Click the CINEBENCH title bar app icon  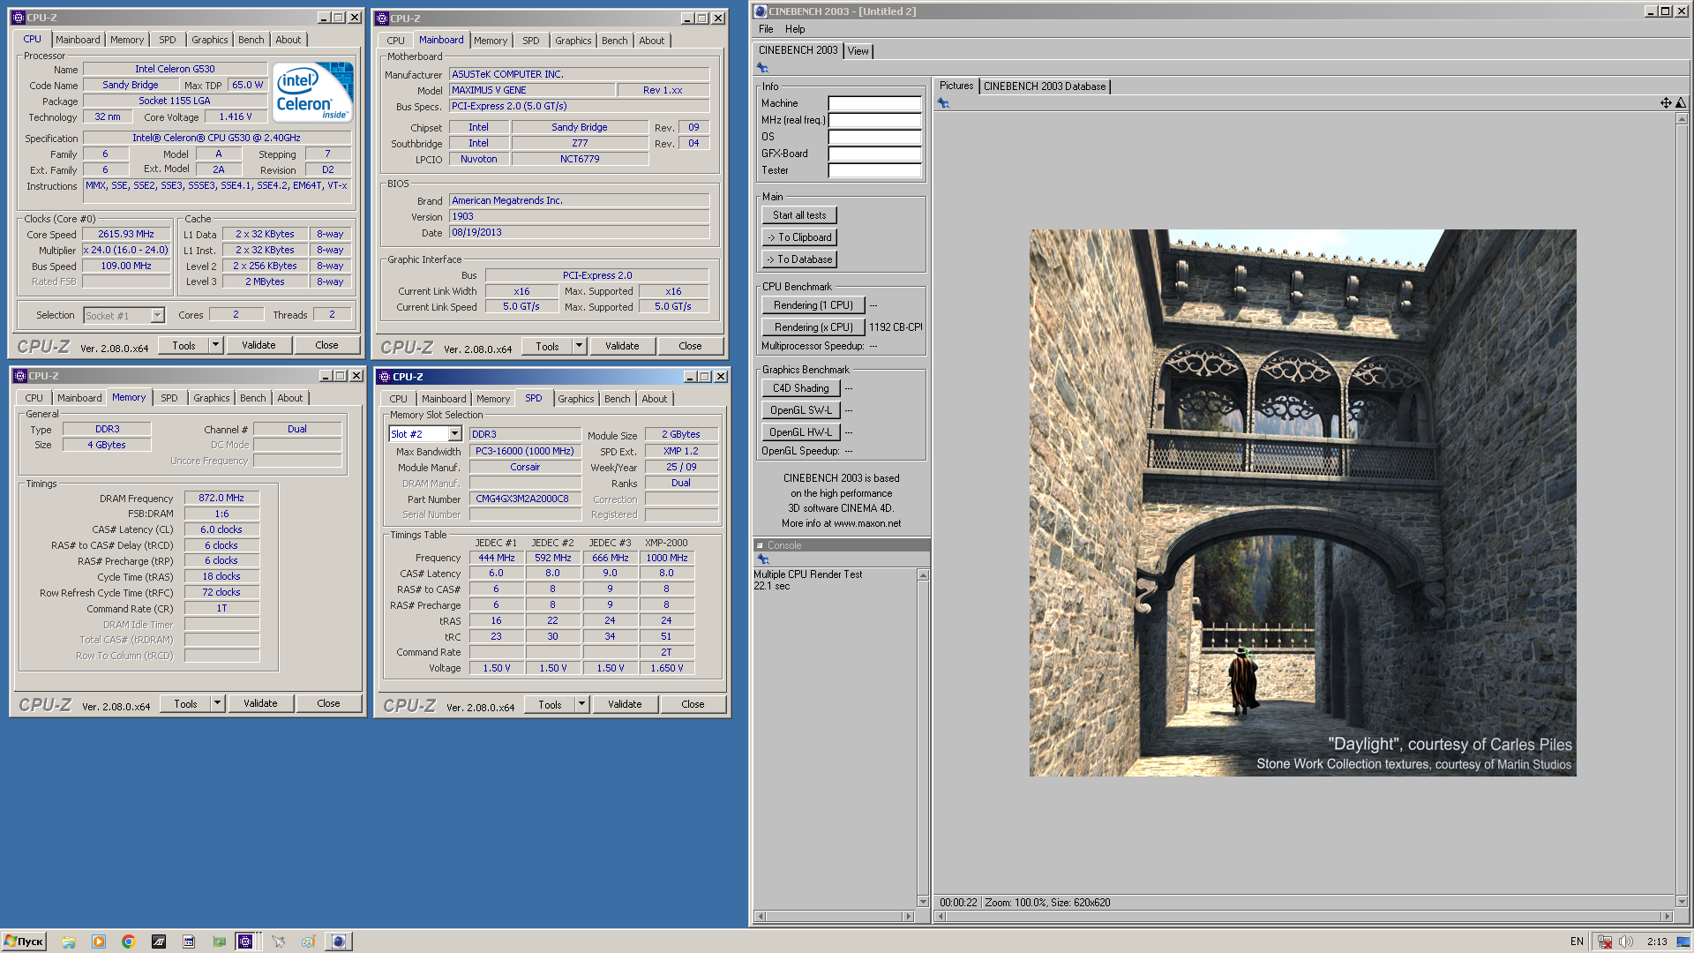tap(761, 11)
